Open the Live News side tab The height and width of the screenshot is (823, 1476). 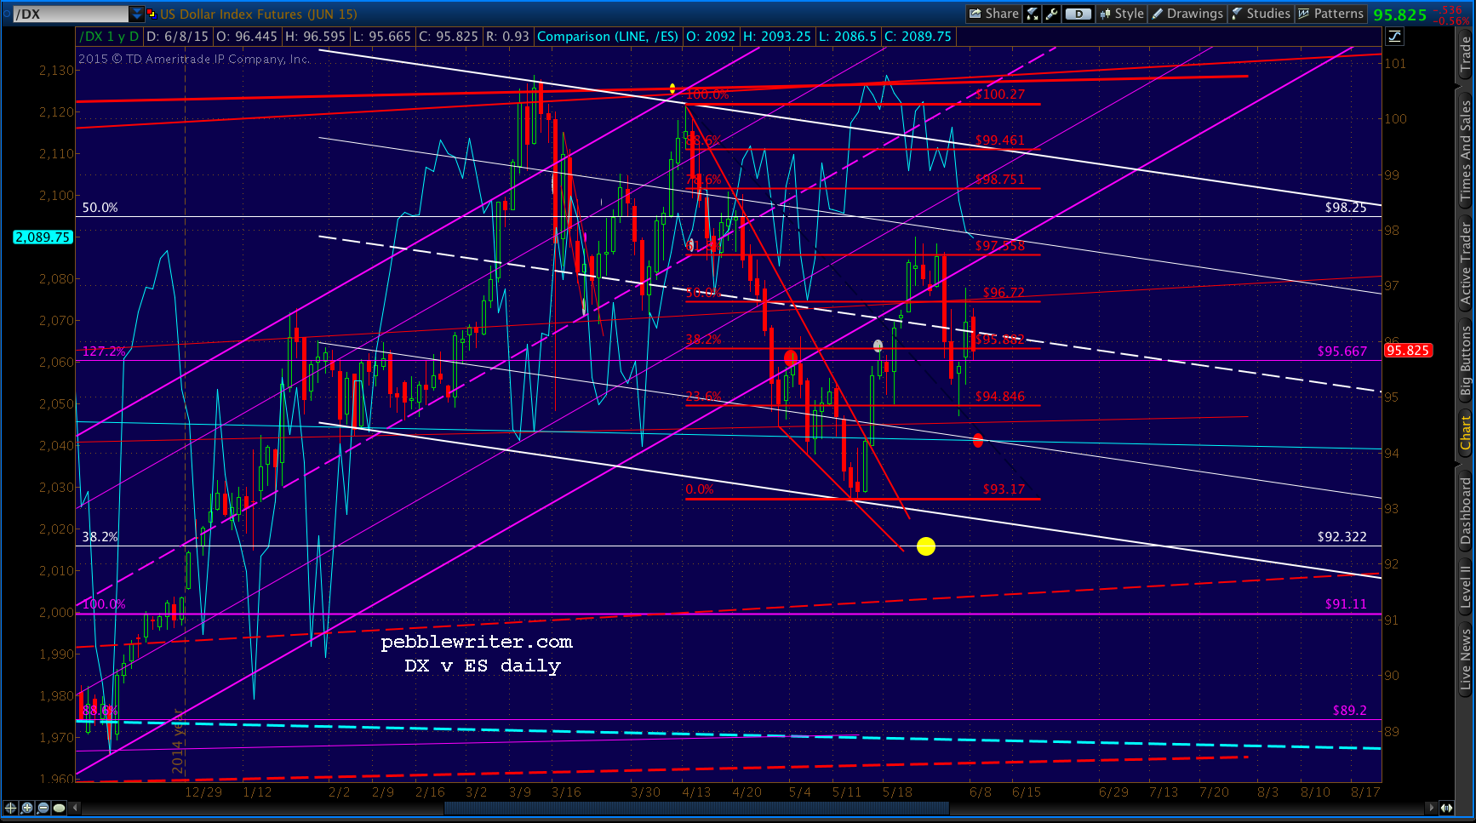point(1465,659)
